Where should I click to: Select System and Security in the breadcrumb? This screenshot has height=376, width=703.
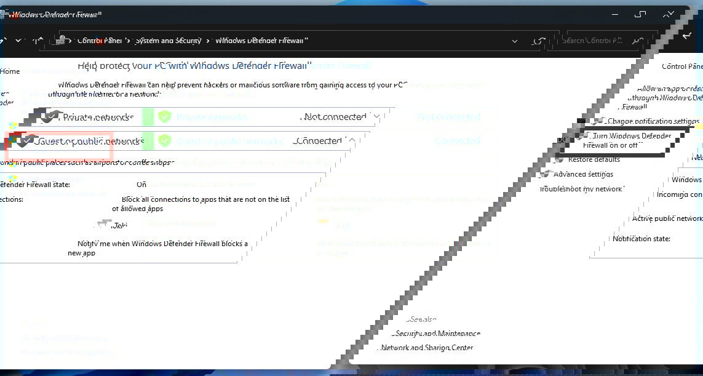pyautogui.click(x=168, y=41)
